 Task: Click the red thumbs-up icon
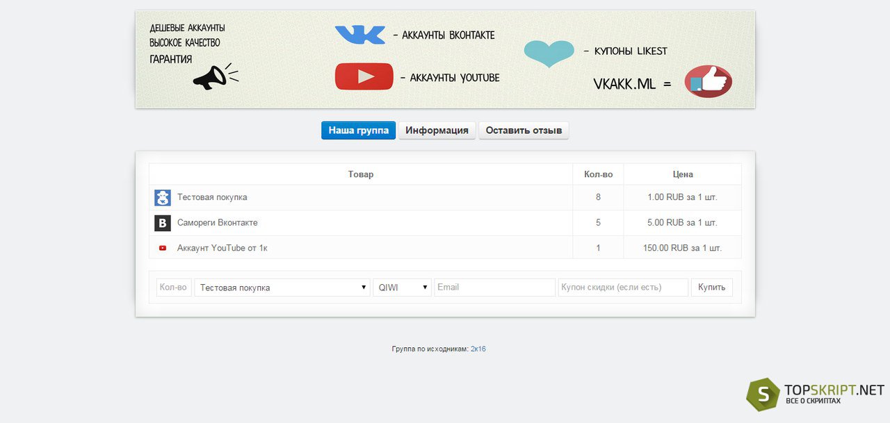click(x=709, y=82)
